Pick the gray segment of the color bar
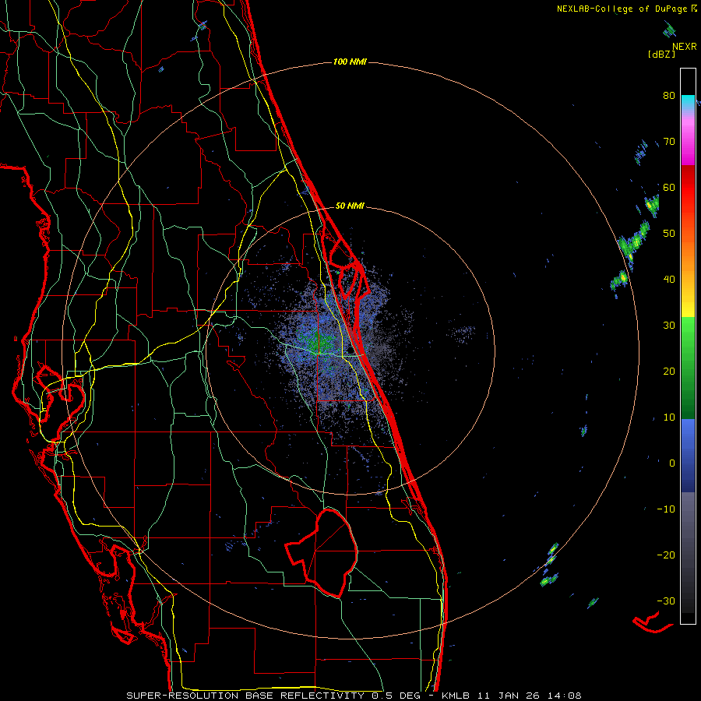The image size is (701, 701). tap(688, 552)
